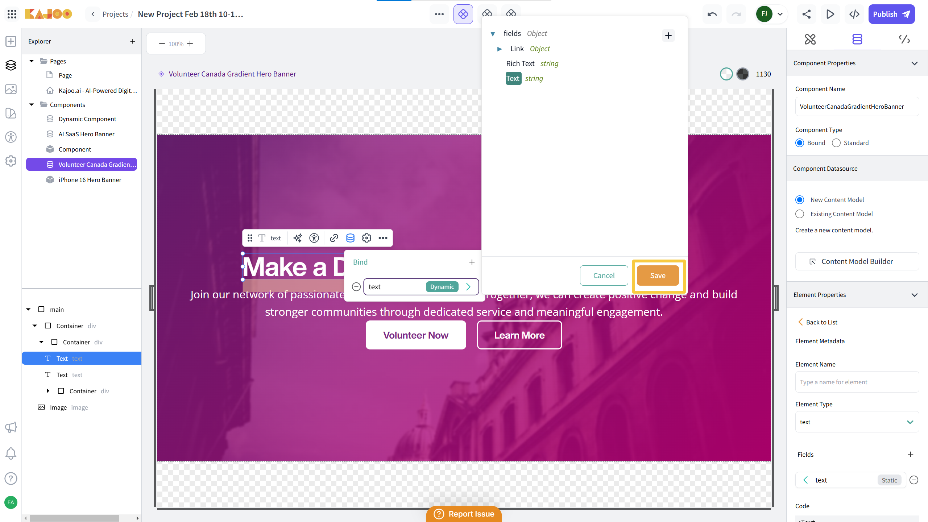Click the link icon in element toolbar
This screenshot has width=928, height=522.
tap(334, 238)
